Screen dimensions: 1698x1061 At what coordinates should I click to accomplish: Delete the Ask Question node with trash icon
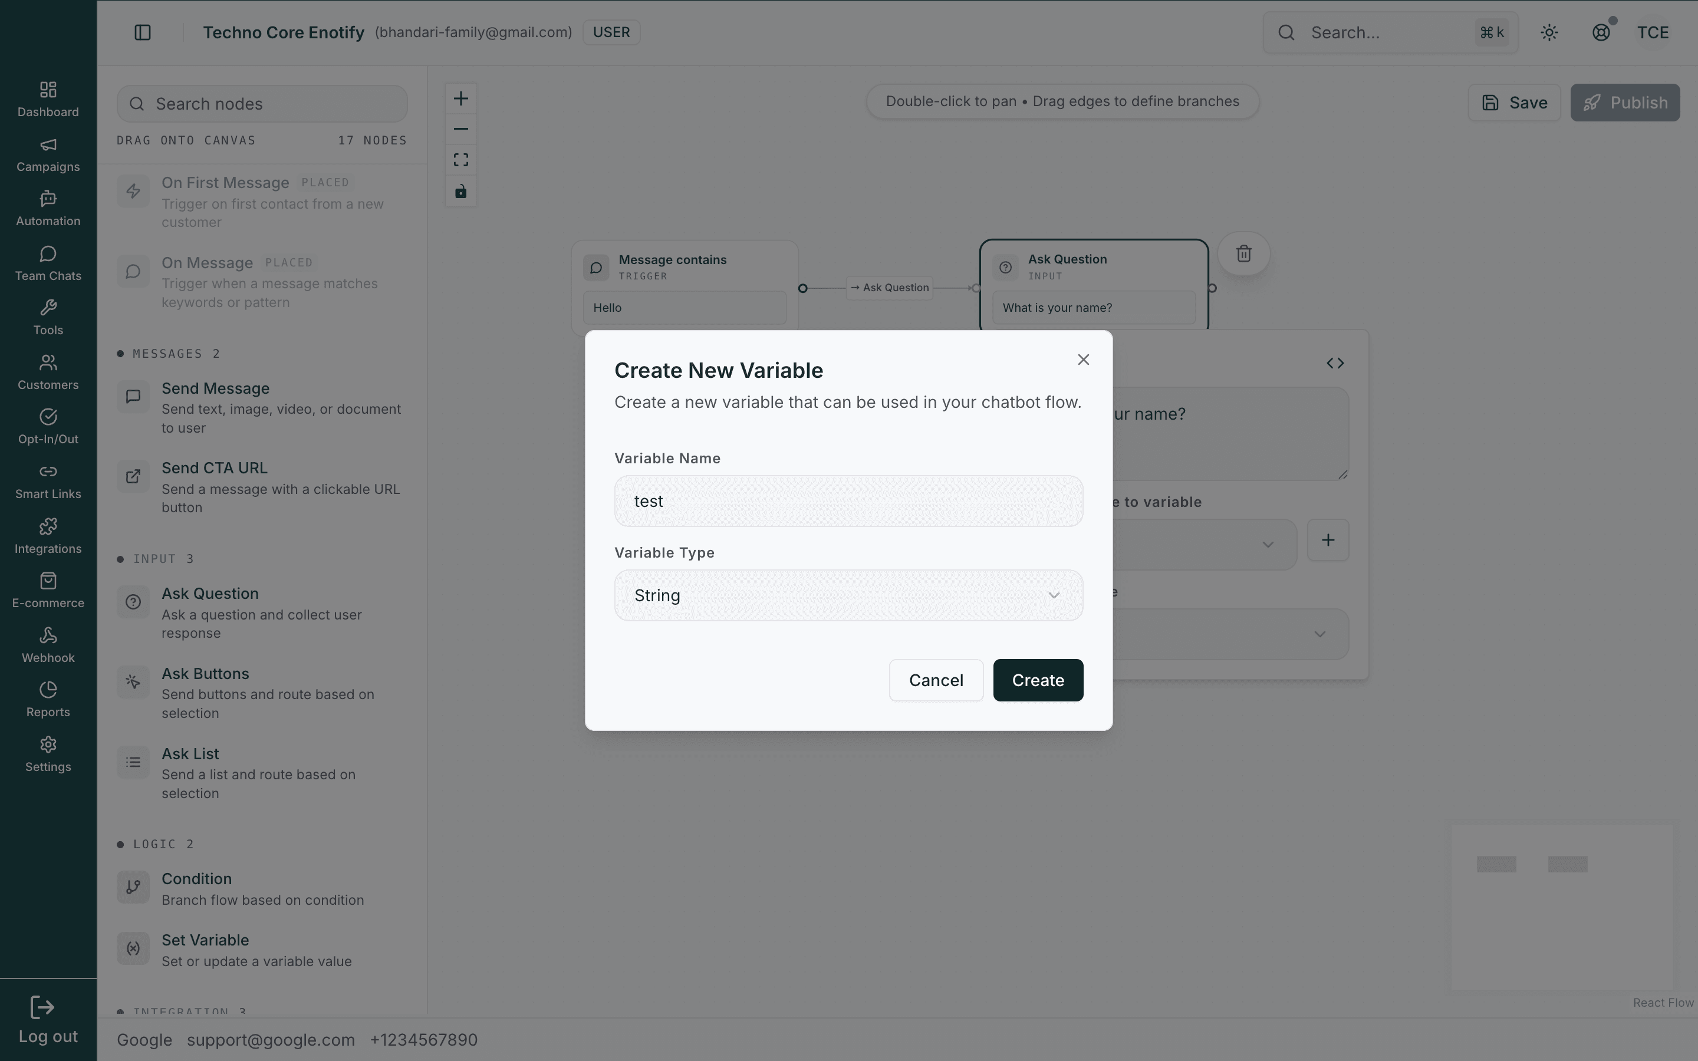(1243, 253)
